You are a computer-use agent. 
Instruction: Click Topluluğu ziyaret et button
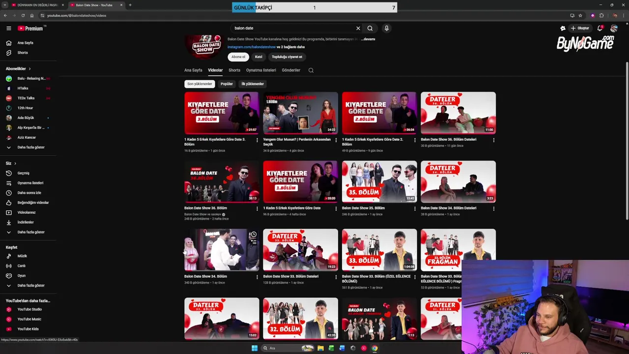pyautogui.click(x=287, y=57)
